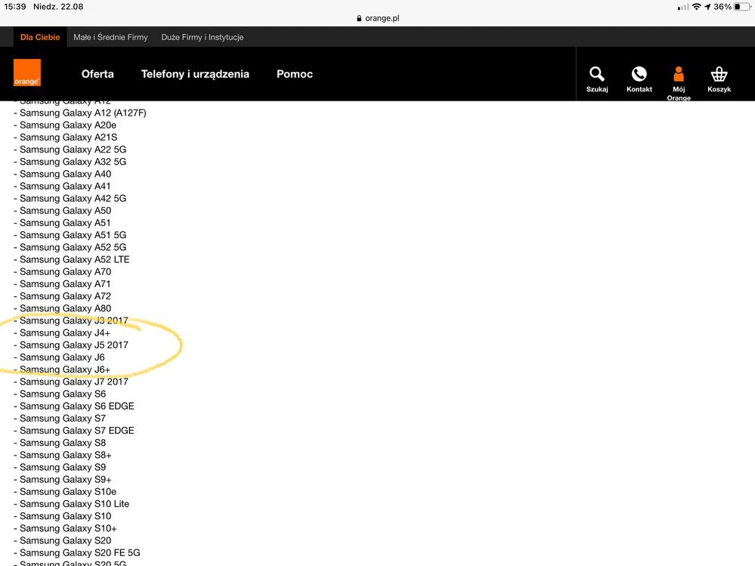This screenshot has height=566, width=755.
Task: Select text Samsung Galaxy S6 EDGE
Action: click(77, 407)
